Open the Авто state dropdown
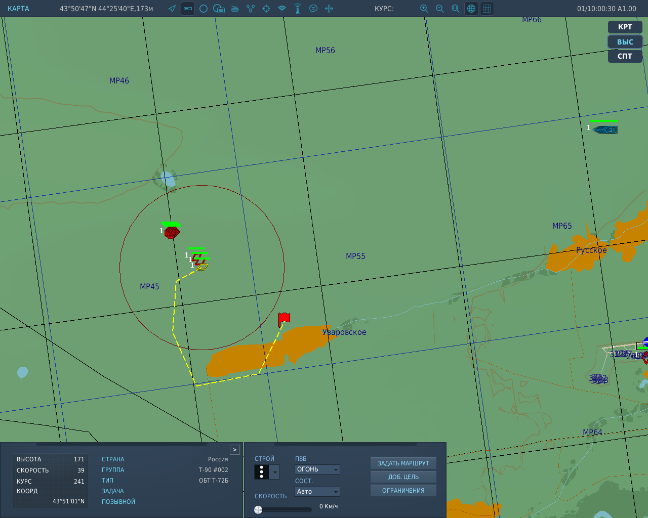The image size is (648, 518). point(317,492)
